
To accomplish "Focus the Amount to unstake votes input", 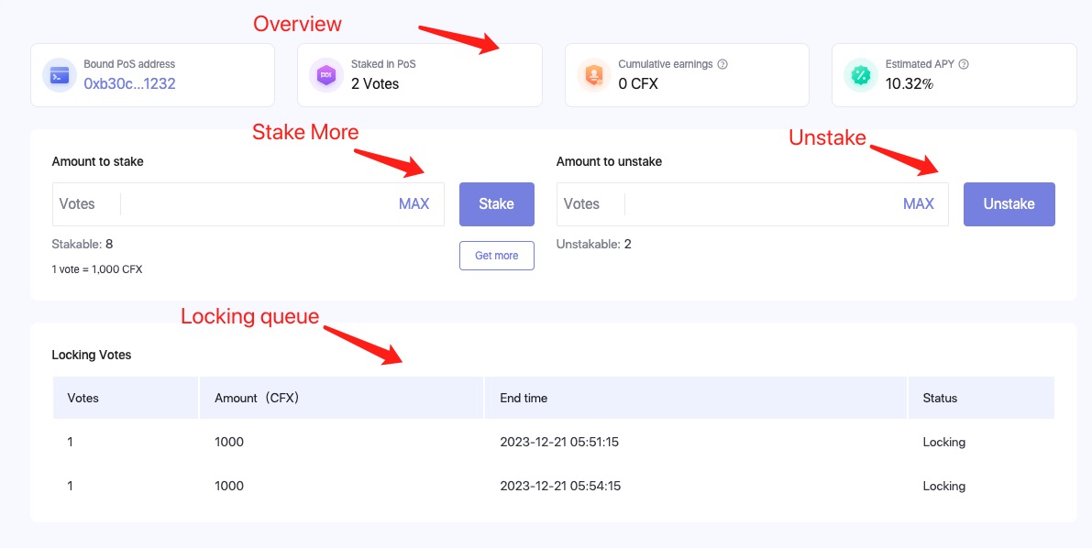I will [x=761, y=204].
